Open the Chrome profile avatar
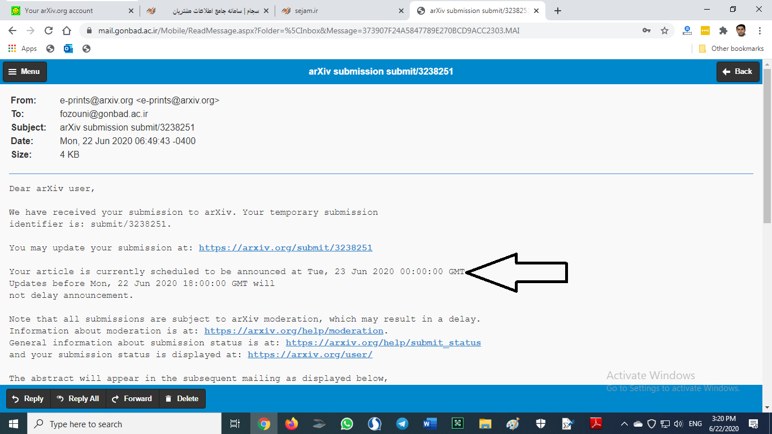Screen dimensions: 772x434 coord(741,31)
